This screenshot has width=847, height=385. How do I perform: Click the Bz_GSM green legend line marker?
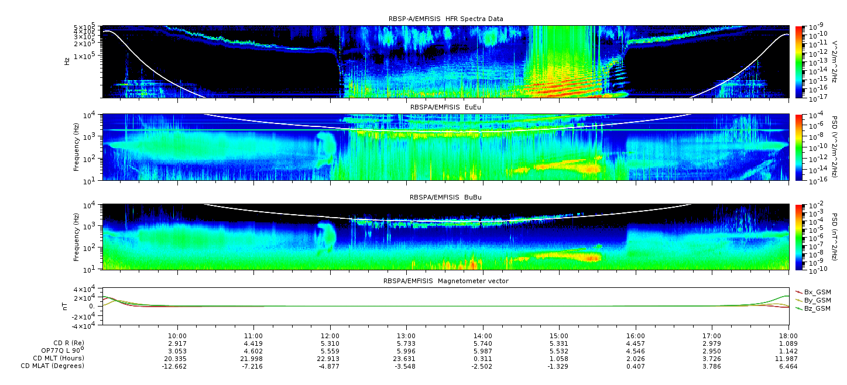pos(799,308)
